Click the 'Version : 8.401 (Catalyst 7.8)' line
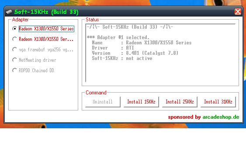246x167 pixels. [x=135, y=53]
